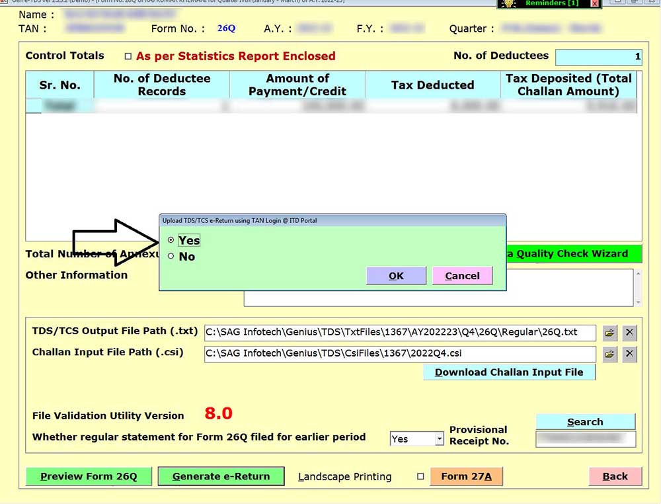This screenshot has width=661, height=504.
Task: Clear the TDS/TCS output file path
Action: [630, 333]
